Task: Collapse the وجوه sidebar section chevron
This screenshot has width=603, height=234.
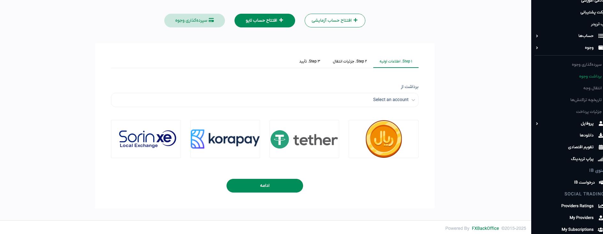Action: [x=537, y=48]
